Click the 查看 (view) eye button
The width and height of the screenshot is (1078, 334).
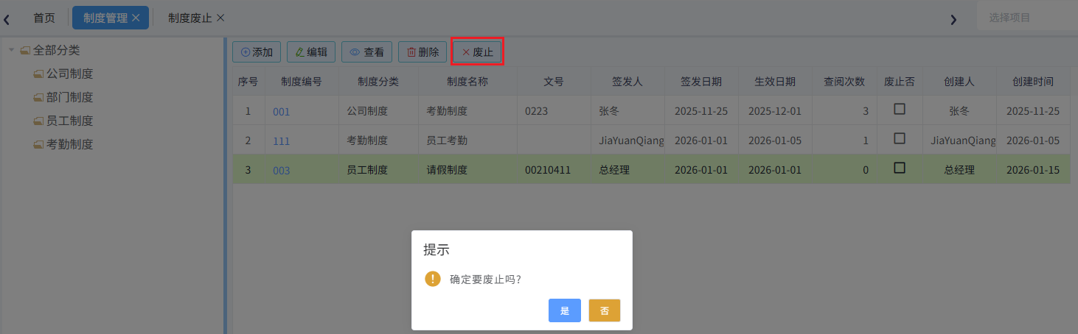366,52
